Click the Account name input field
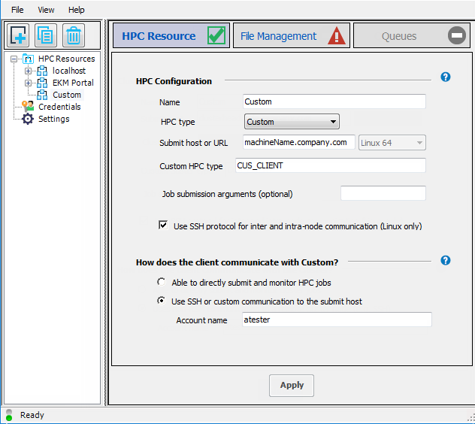 (336, 320)
